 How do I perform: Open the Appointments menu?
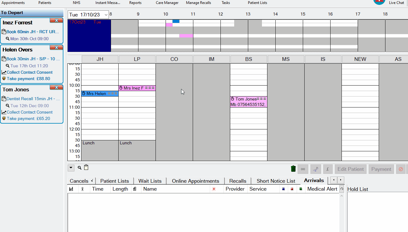[x=13, y=3]
